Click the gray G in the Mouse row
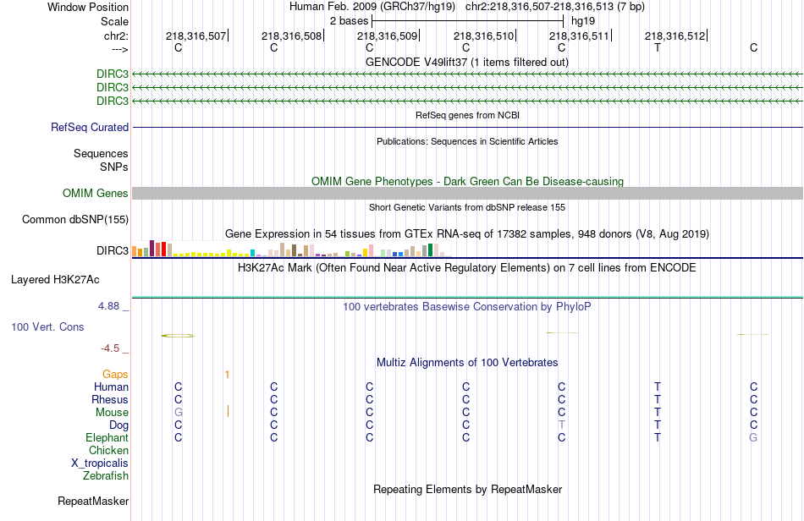This screenshot has height=521, width=804. pos(179,413)
